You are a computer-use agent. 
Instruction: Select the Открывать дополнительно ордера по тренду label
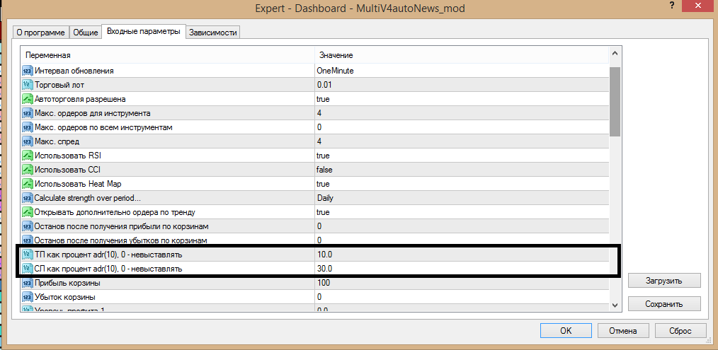coord(115,212)
